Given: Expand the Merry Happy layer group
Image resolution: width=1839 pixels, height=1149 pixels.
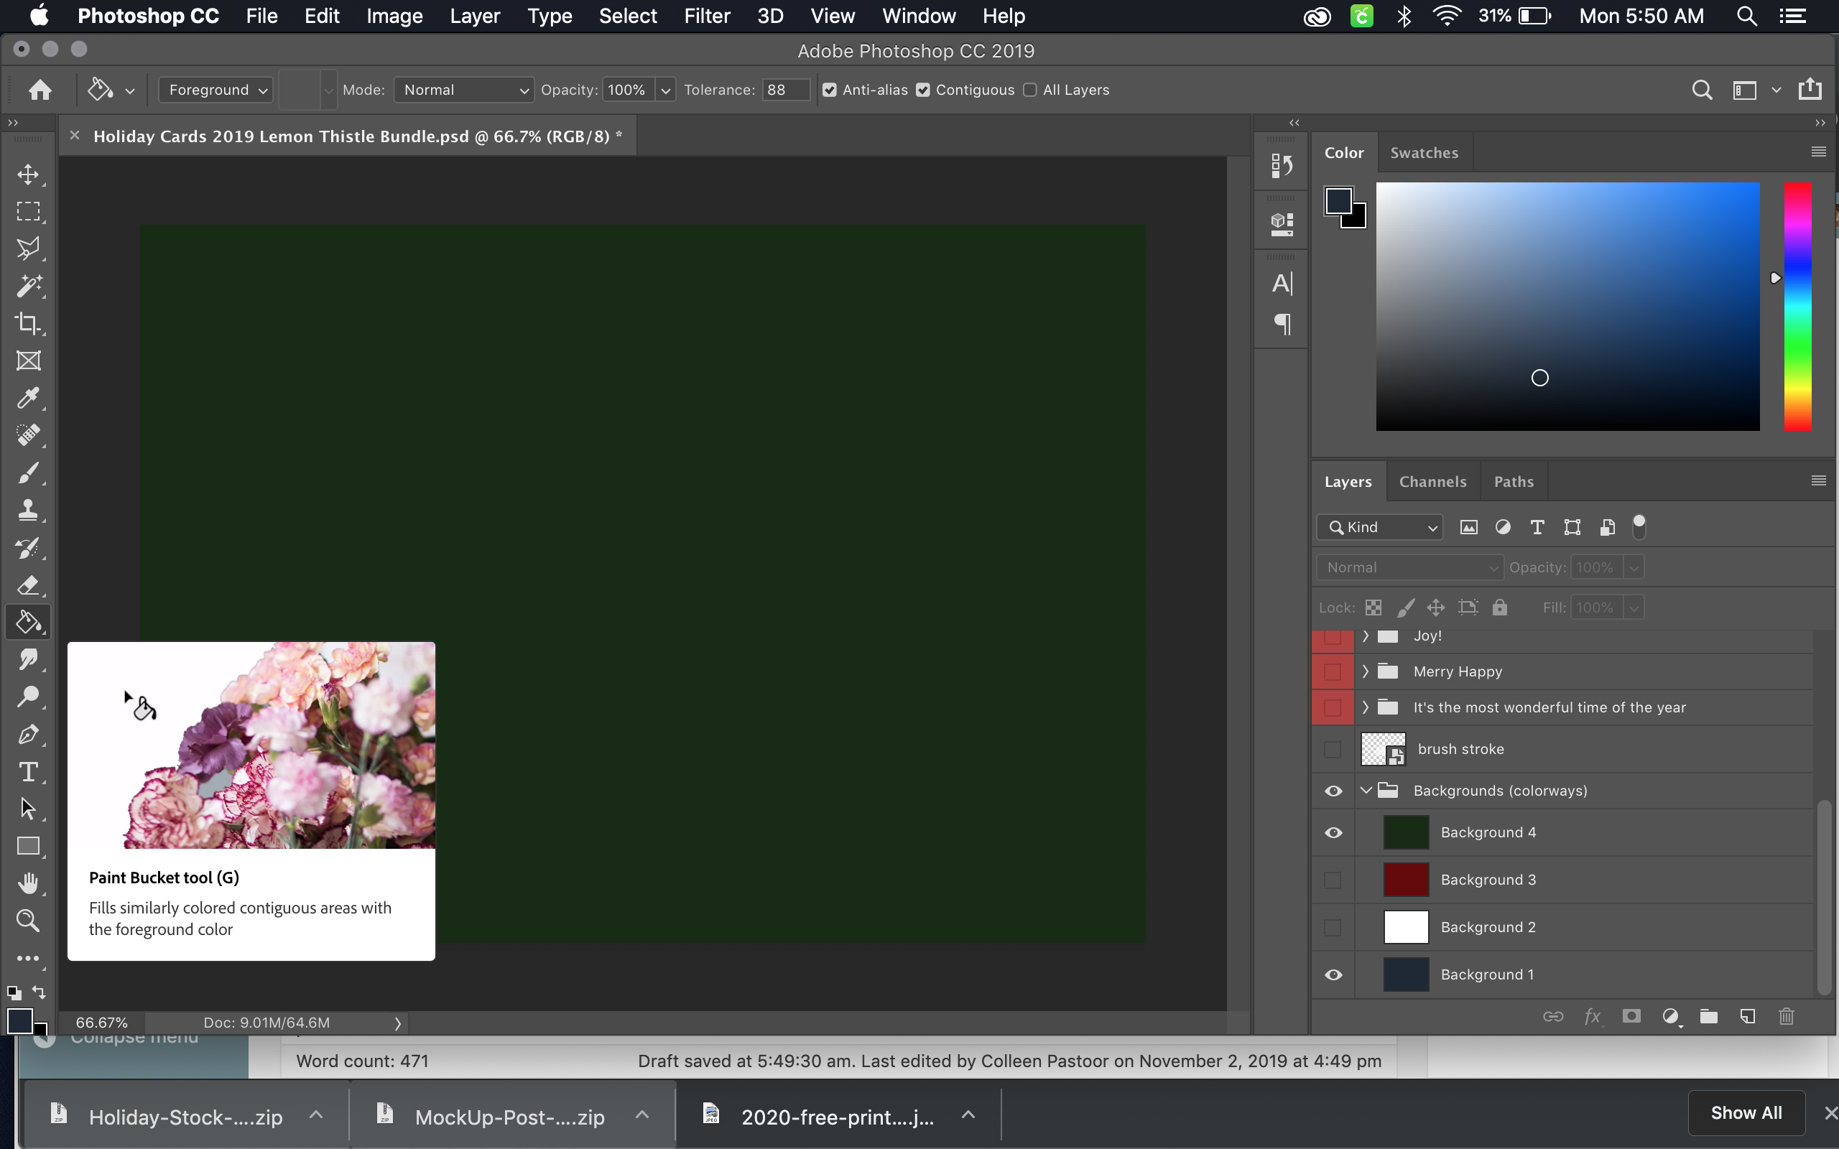Looking at the screenshot, I should [1366, 671].
